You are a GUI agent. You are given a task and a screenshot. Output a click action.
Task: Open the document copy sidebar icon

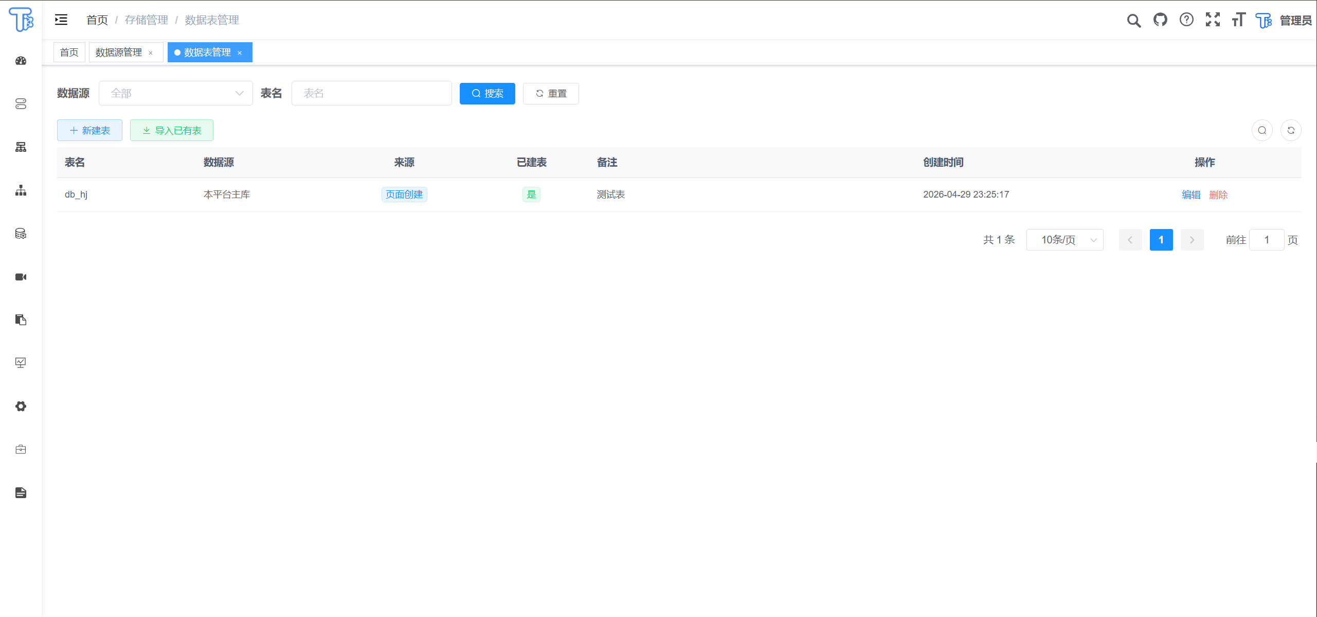tap(21, 320)
